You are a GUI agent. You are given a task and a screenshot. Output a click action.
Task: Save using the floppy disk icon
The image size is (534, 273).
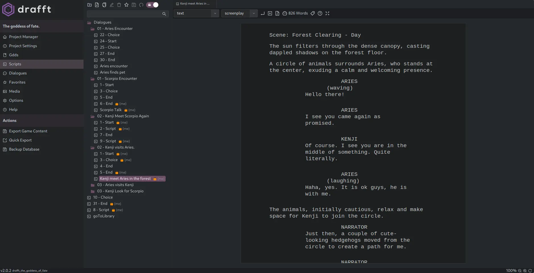pyautogui.click(x=134, y=5)
